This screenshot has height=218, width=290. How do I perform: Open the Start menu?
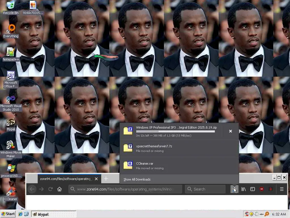[8, 214]
